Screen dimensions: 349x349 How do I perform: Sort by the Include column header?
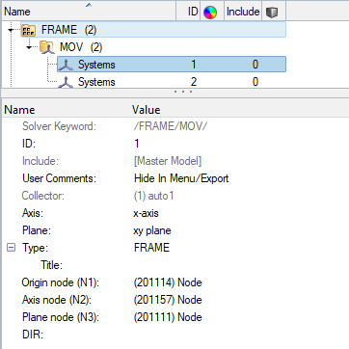pos(243,12)
